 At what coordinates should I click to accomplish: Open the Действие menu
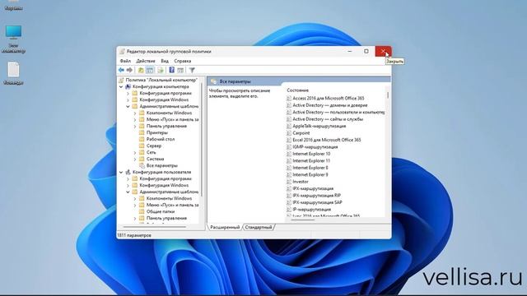coord(146,61)
